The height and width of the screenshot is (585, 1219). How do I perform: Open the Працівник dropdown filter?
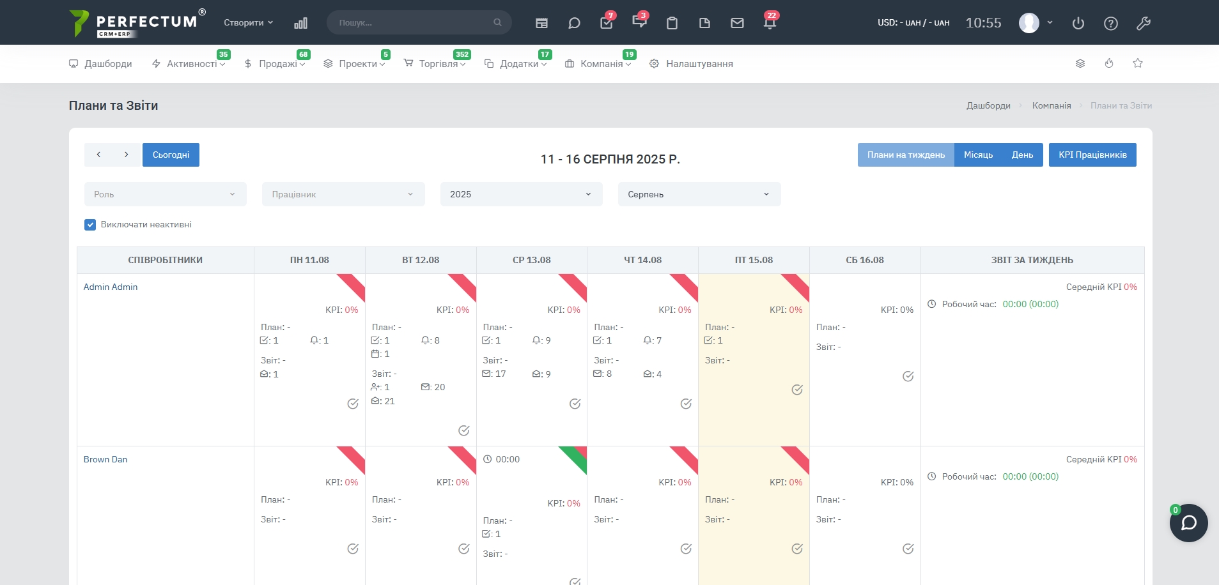click(x=343, y=194)
